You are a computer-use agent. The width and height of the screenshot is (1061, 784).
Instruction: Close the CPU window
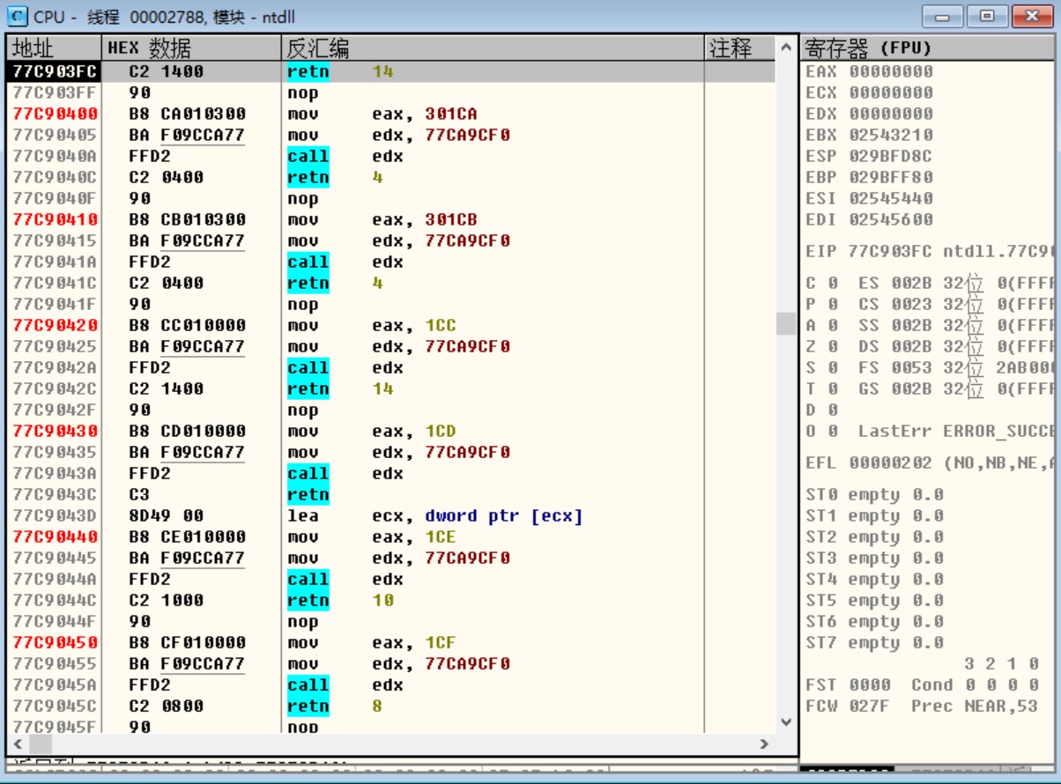[x=1032, y=16]
